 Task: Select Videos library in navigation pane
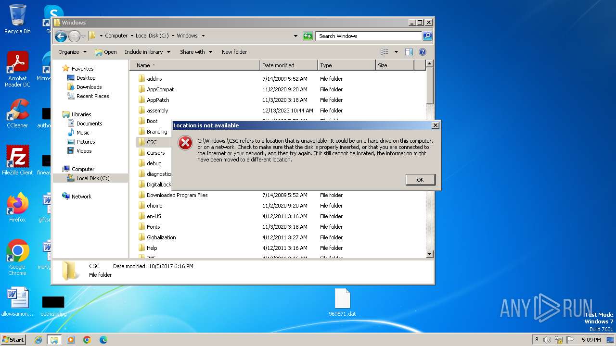coord(84,151)
